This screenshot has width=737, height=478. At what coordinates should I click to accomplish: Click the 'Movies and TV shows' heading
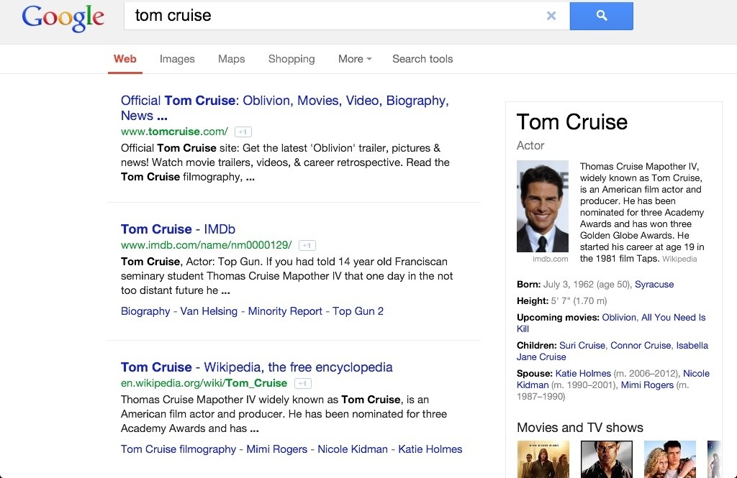579,428
